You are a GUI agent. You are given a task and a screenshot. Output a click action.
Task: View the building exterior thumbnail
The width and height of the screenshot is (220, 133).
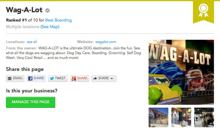tap(158, 117)
